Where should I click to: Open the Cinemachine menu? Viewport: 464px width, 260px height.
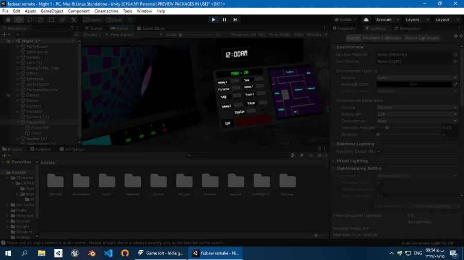pyautogui.click(x=106, y=11)
